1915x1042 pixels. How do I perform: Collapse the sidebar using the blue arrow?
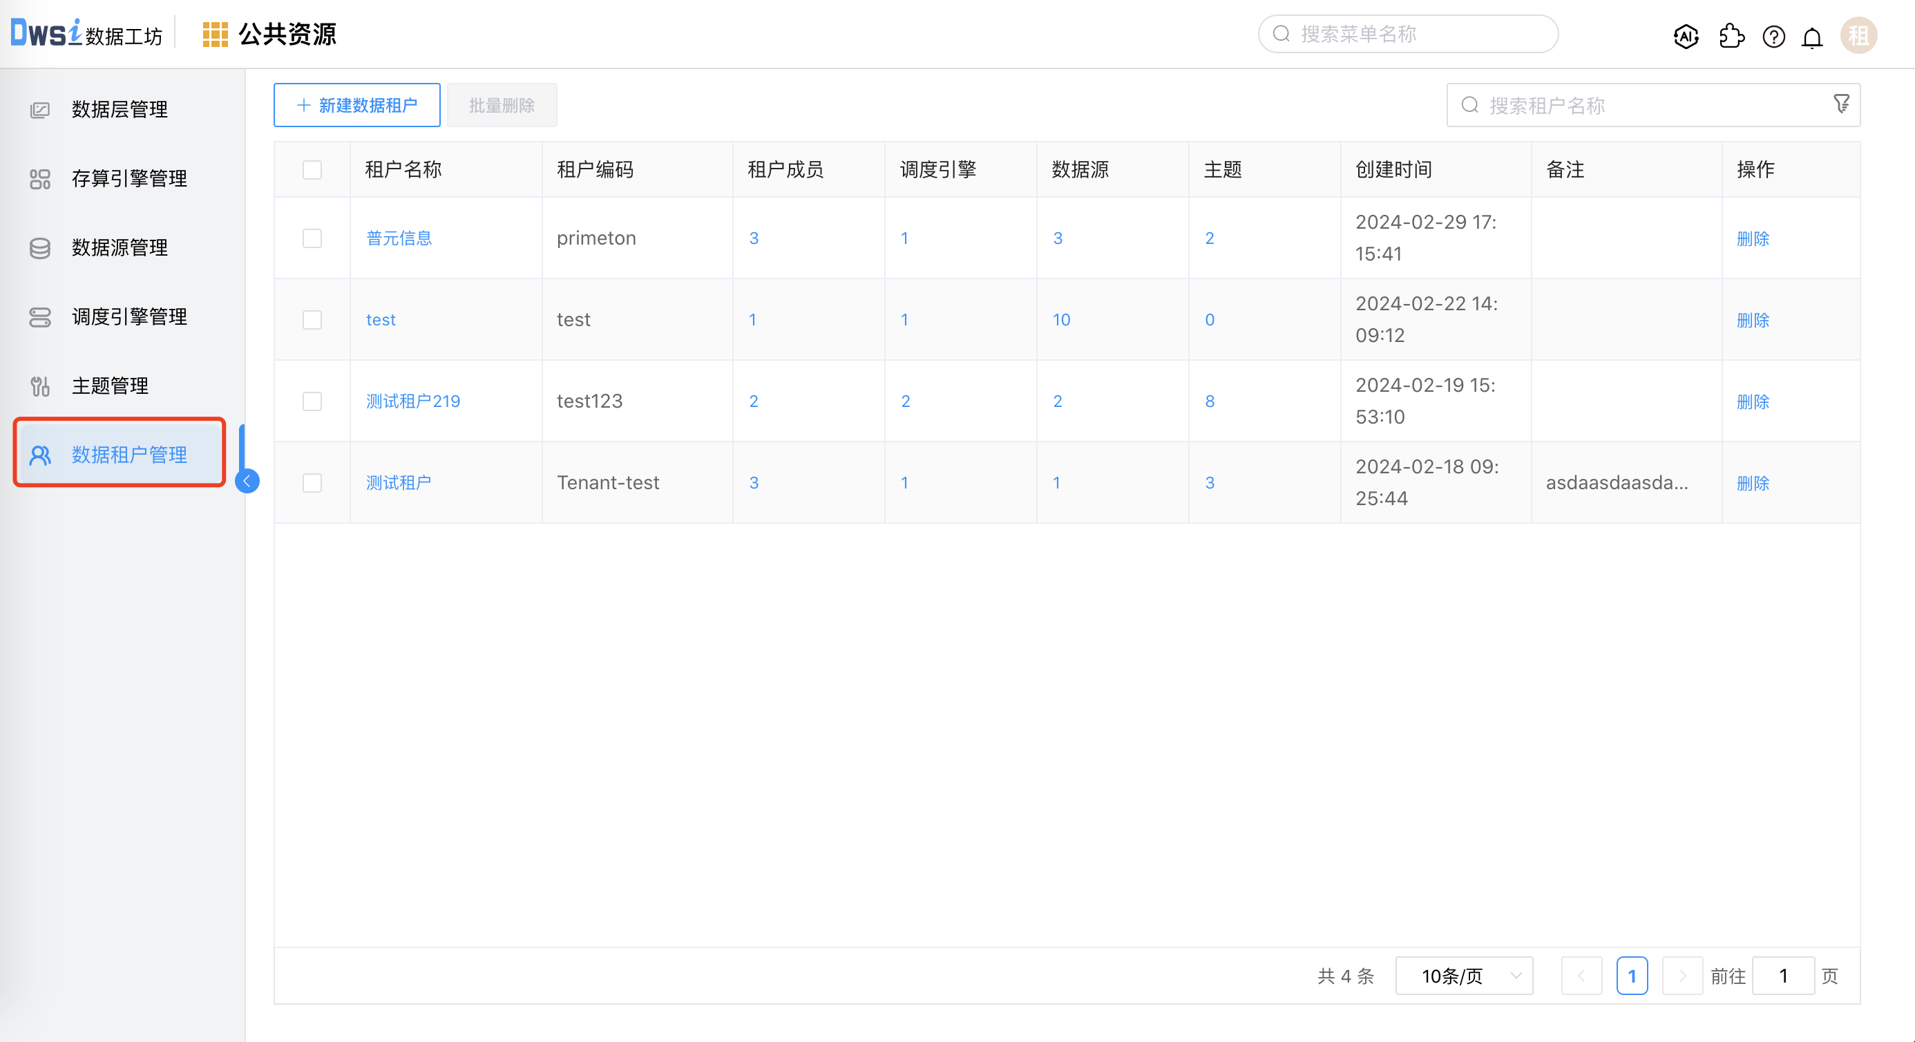[247, 480]
